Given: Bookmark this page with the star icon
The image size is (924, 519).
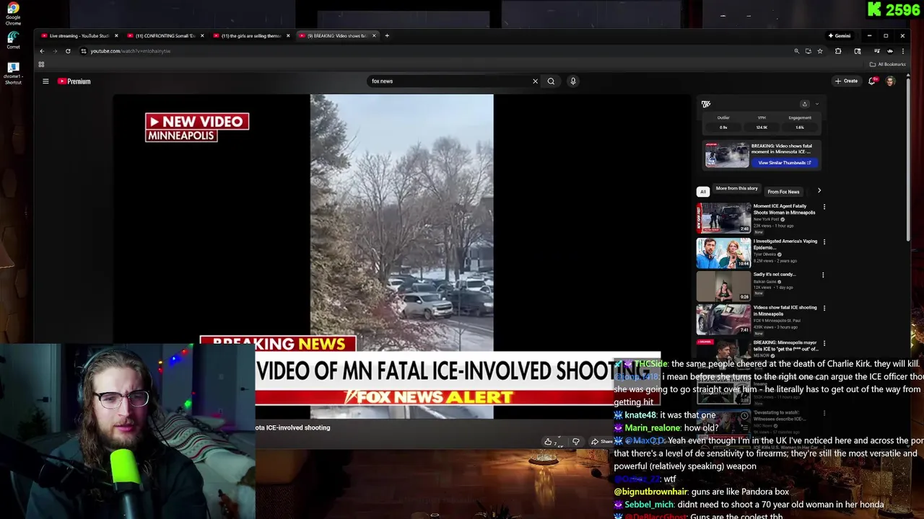Looking at the screenshot, I should pyautogui.click(x=820, y=51).
